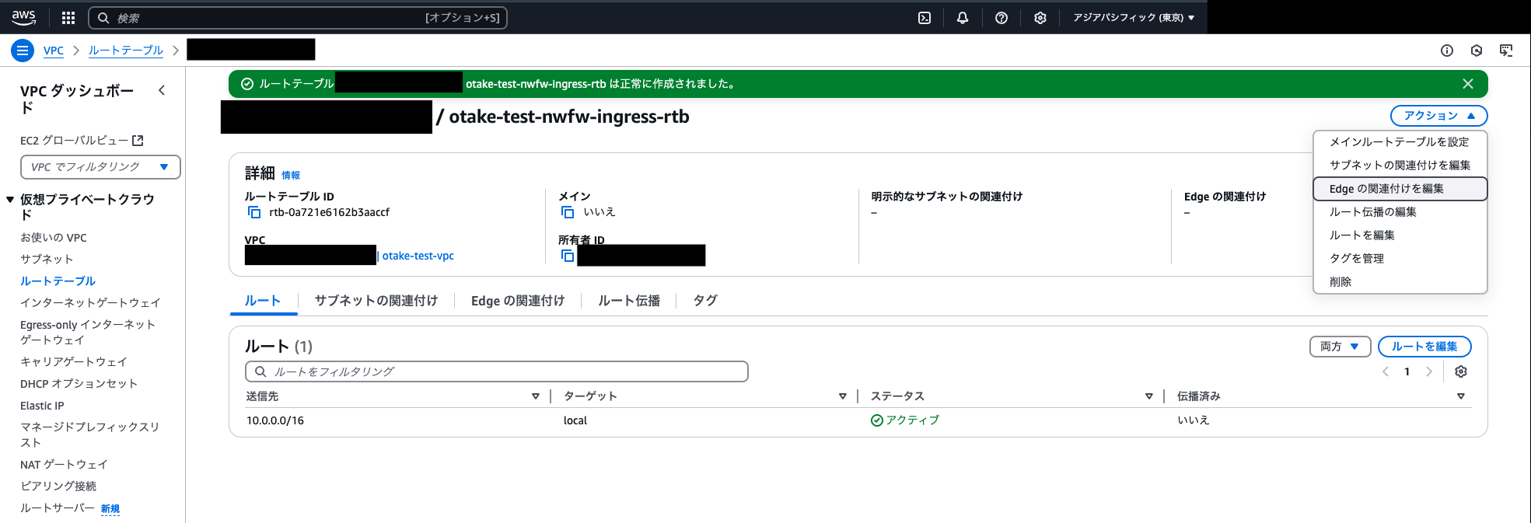
Task: Select メインルートテーブルを設定 menu item
Action: tap(1400, 142)
